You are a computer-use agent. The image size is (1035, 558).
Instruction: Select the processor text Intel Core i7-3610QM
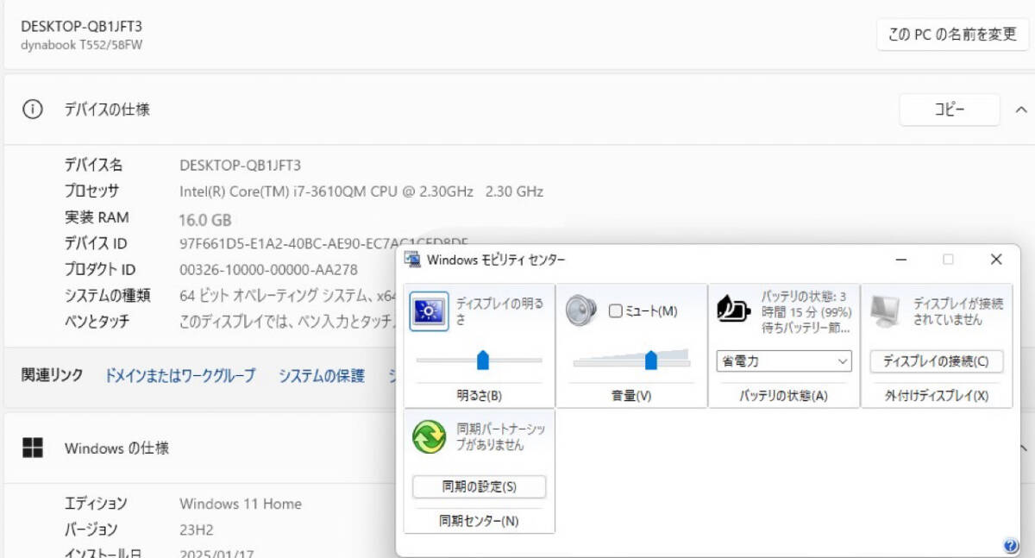pyautogui.click(x=361, y=191)
